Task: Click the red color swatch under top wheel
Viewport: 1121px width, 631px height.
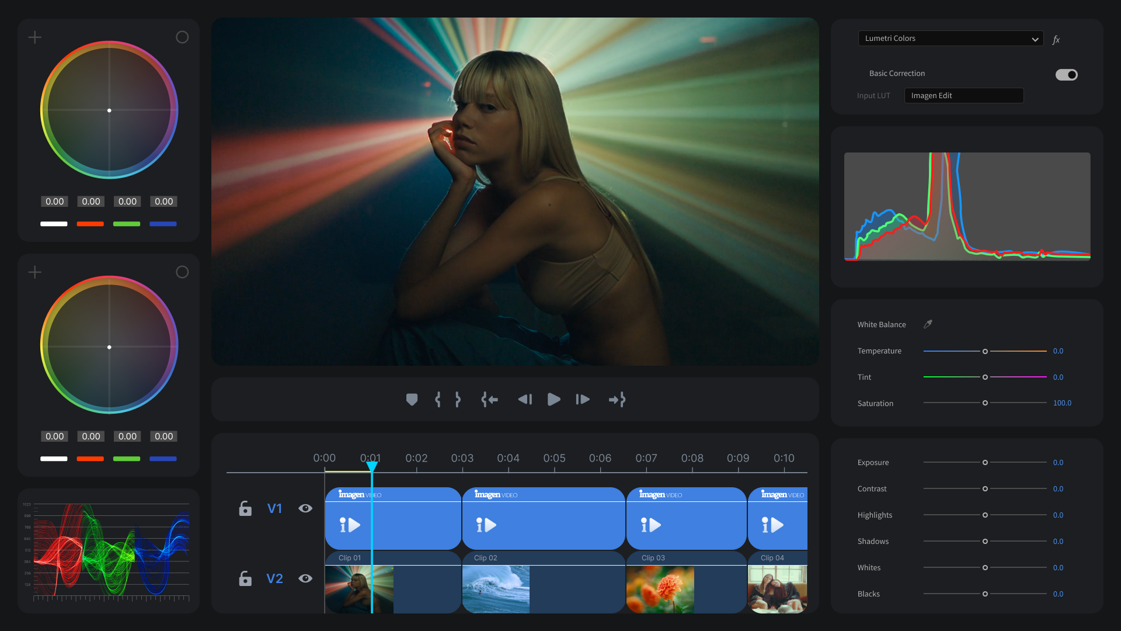Action: click(90, 224)
